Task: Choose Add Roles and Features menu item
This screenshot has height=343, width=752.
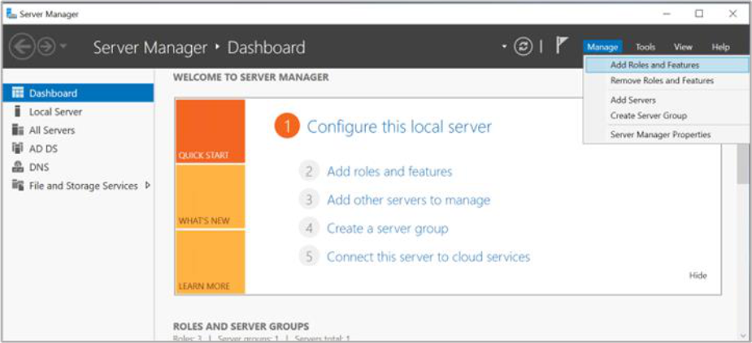Action: [654, 65]
